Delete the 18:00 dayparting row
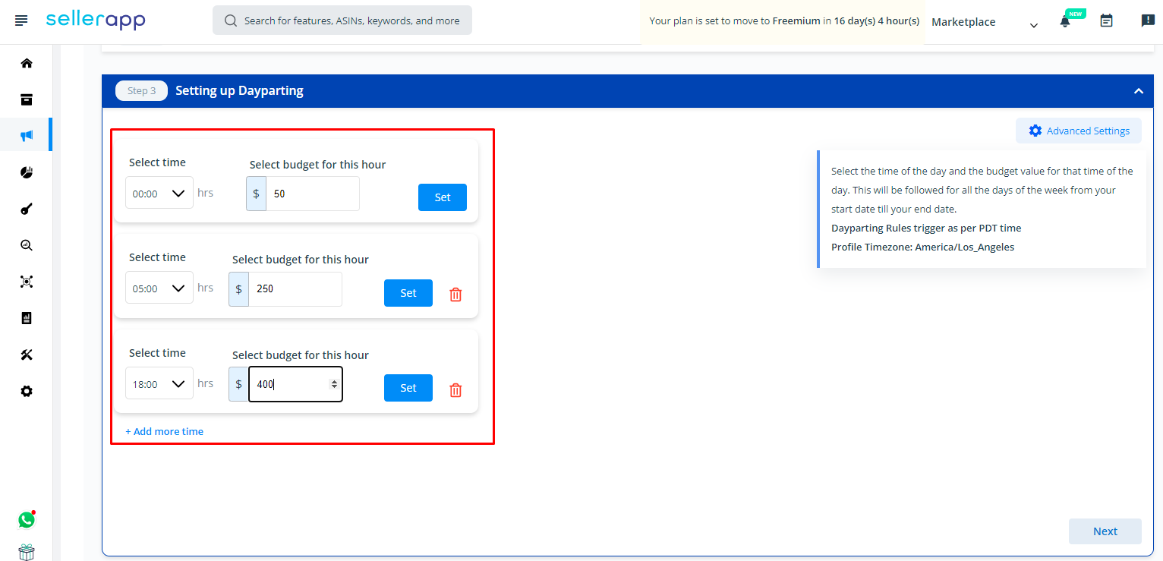1163x561 pixels. (455, 390)
